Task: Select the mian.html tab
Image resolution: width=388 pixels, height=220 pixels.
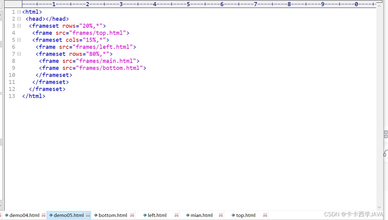Action: [x=201, y=215]
